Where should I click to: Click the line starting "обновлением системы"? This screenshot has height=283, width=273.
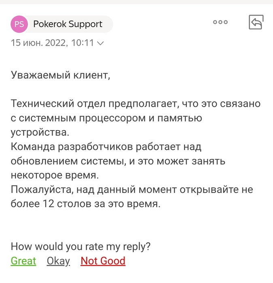118,161
